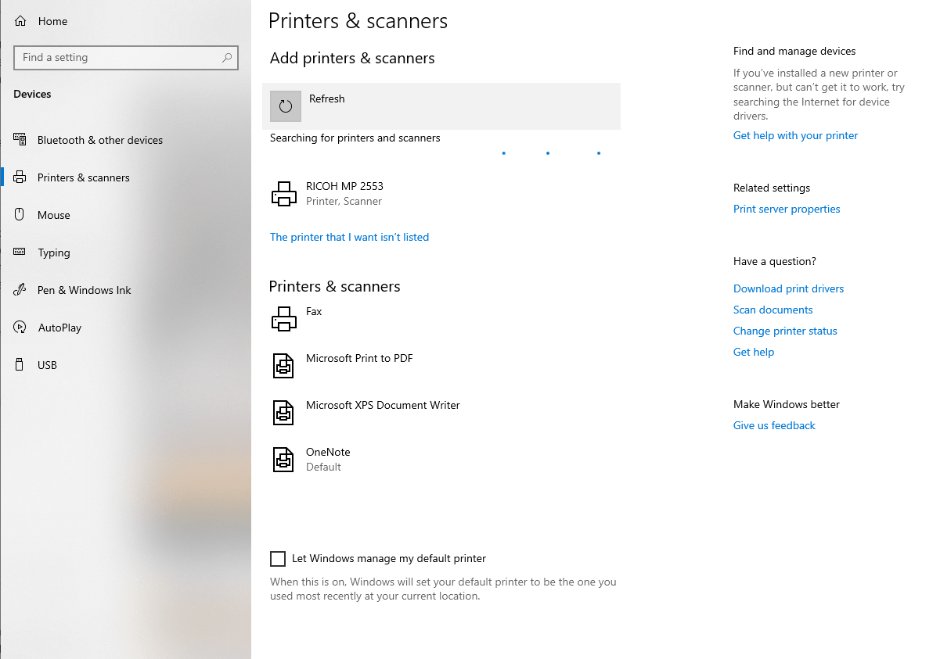Enable Let Windows manage my default printer
Viewport: 940px width, 659px height.
(x=278, y=558)
